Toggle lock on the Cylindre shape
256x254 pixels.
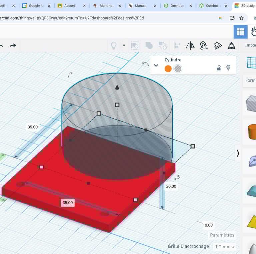(219, 68)
